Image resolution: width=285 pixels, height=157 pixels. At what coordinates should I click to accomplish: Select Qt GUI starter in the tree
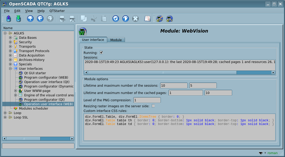point(35,73)
